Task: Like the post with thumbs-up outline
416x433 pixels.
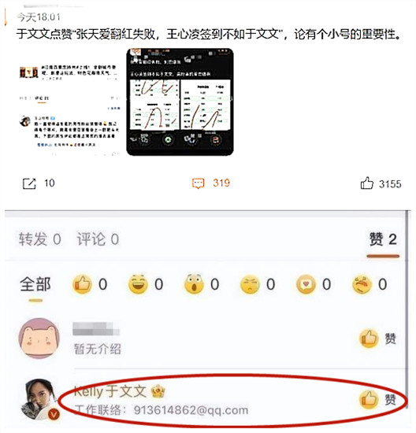Action: coord(367,183)
